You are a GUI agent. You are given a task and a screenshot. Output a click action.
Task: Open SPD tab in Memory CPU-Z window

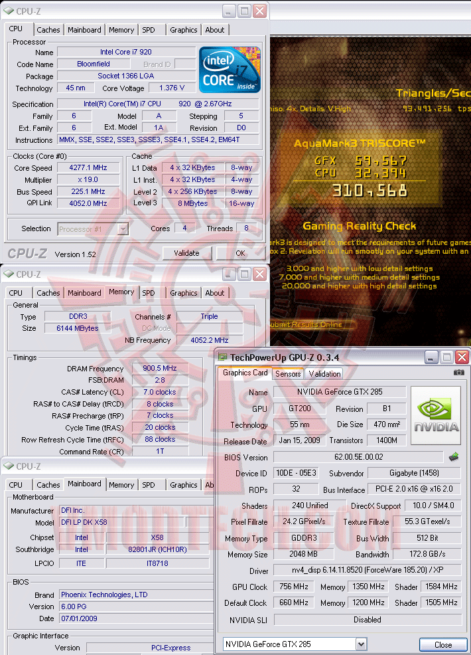(149, 293)
